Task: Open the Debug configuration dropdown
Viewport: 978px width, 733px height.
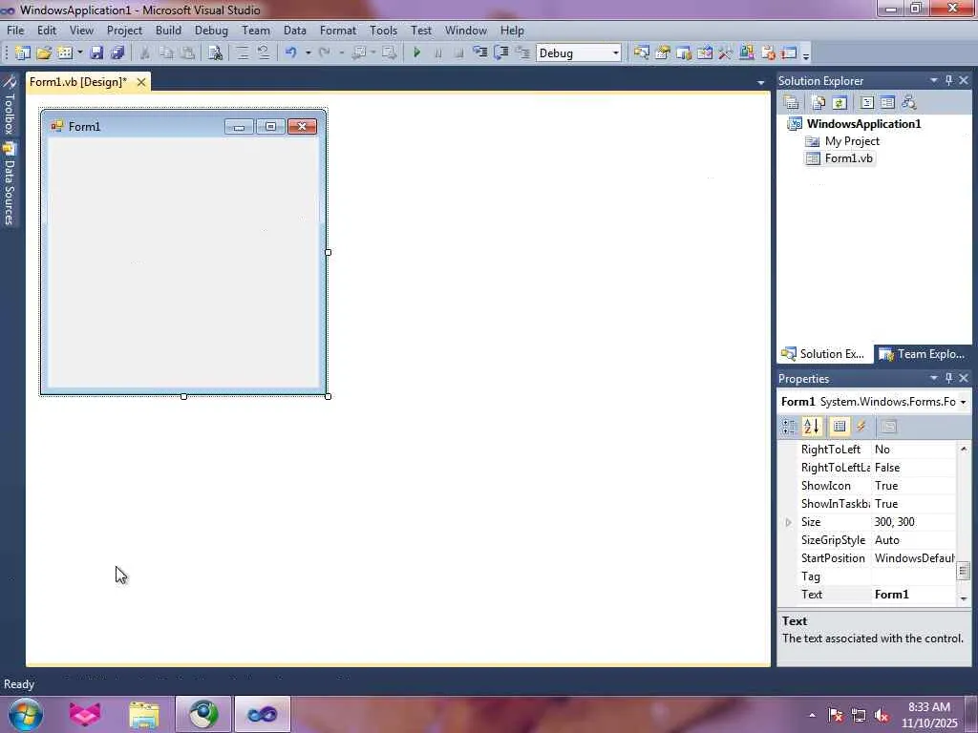Action: [615, 53]
